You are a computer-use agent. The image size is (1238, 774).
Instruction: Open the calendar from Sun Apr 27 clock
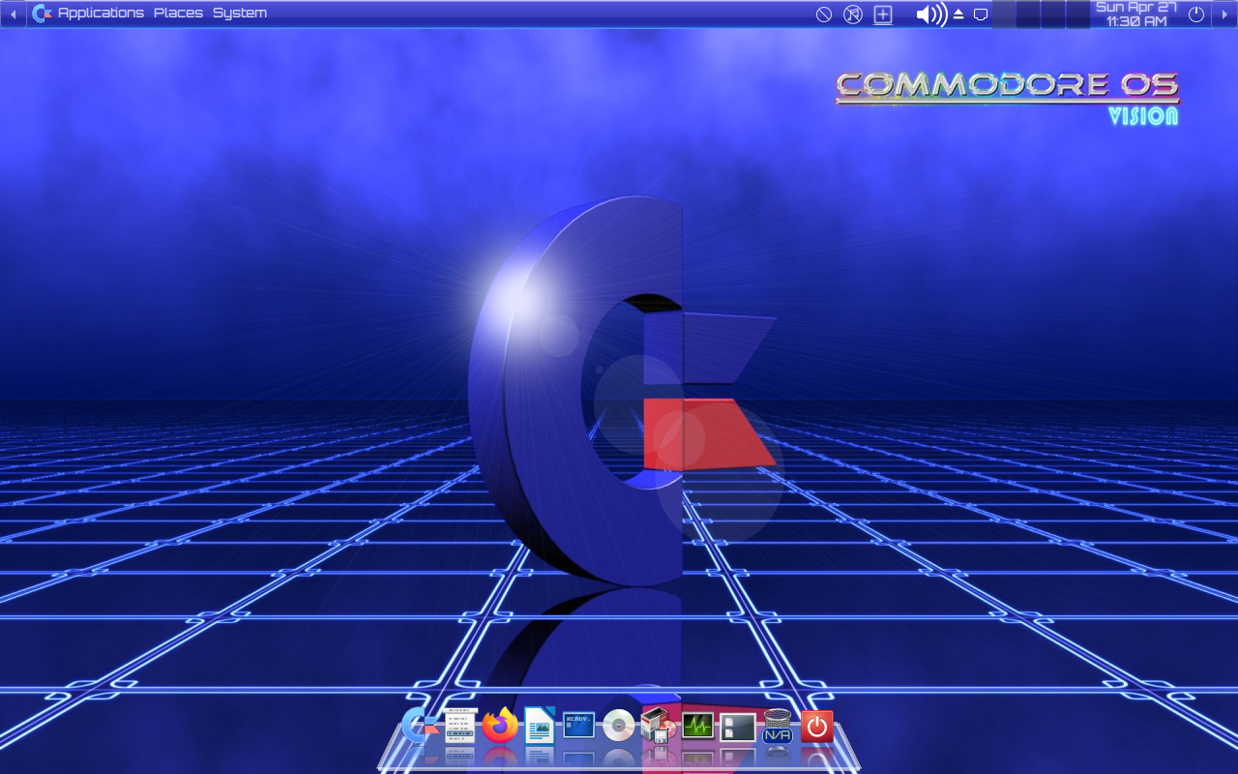pyautogui.click(x=1136, y=14)
